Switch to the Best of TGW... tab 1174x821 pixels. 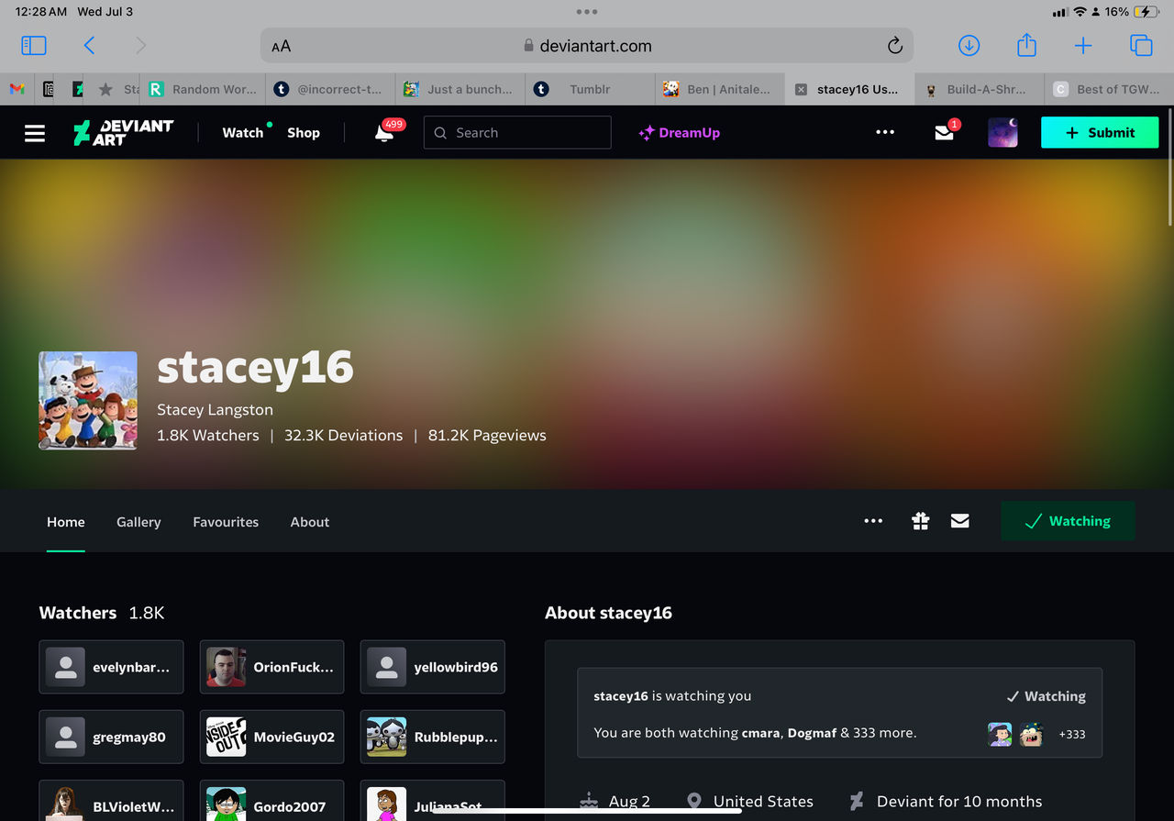(x=1109, y=89)
